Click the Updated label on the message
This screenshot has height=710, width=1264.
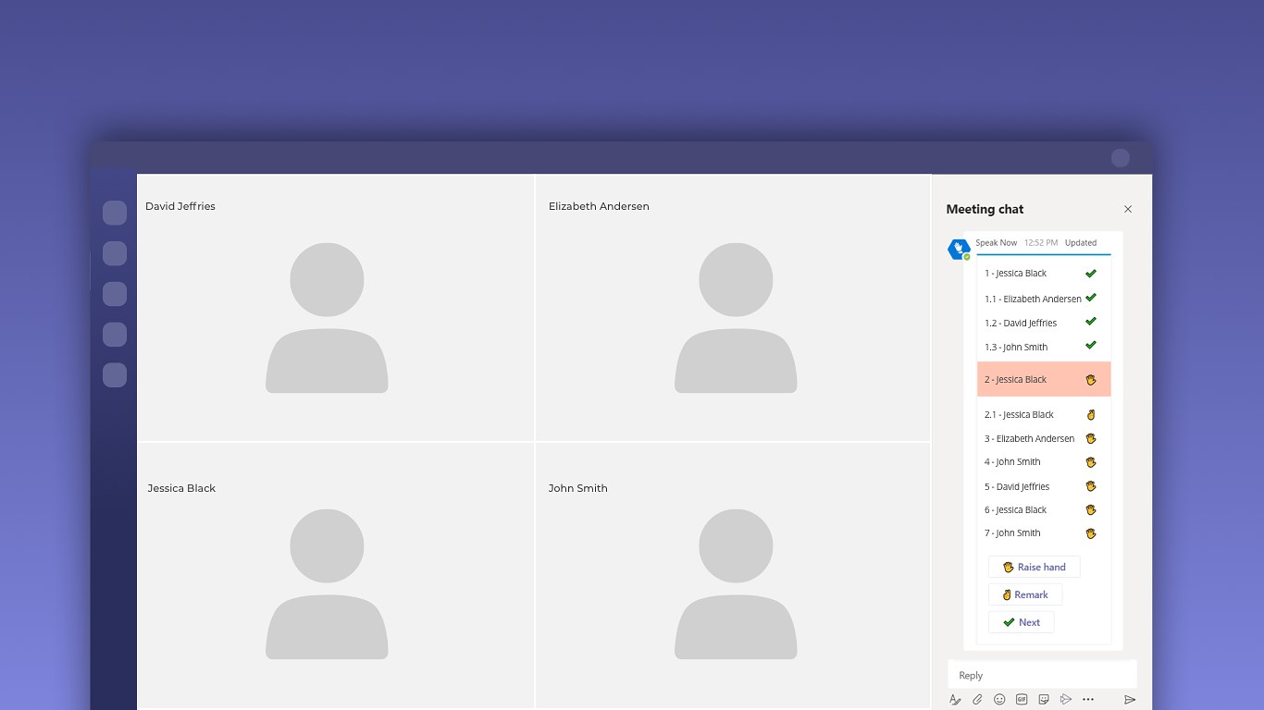point(1081,243)
